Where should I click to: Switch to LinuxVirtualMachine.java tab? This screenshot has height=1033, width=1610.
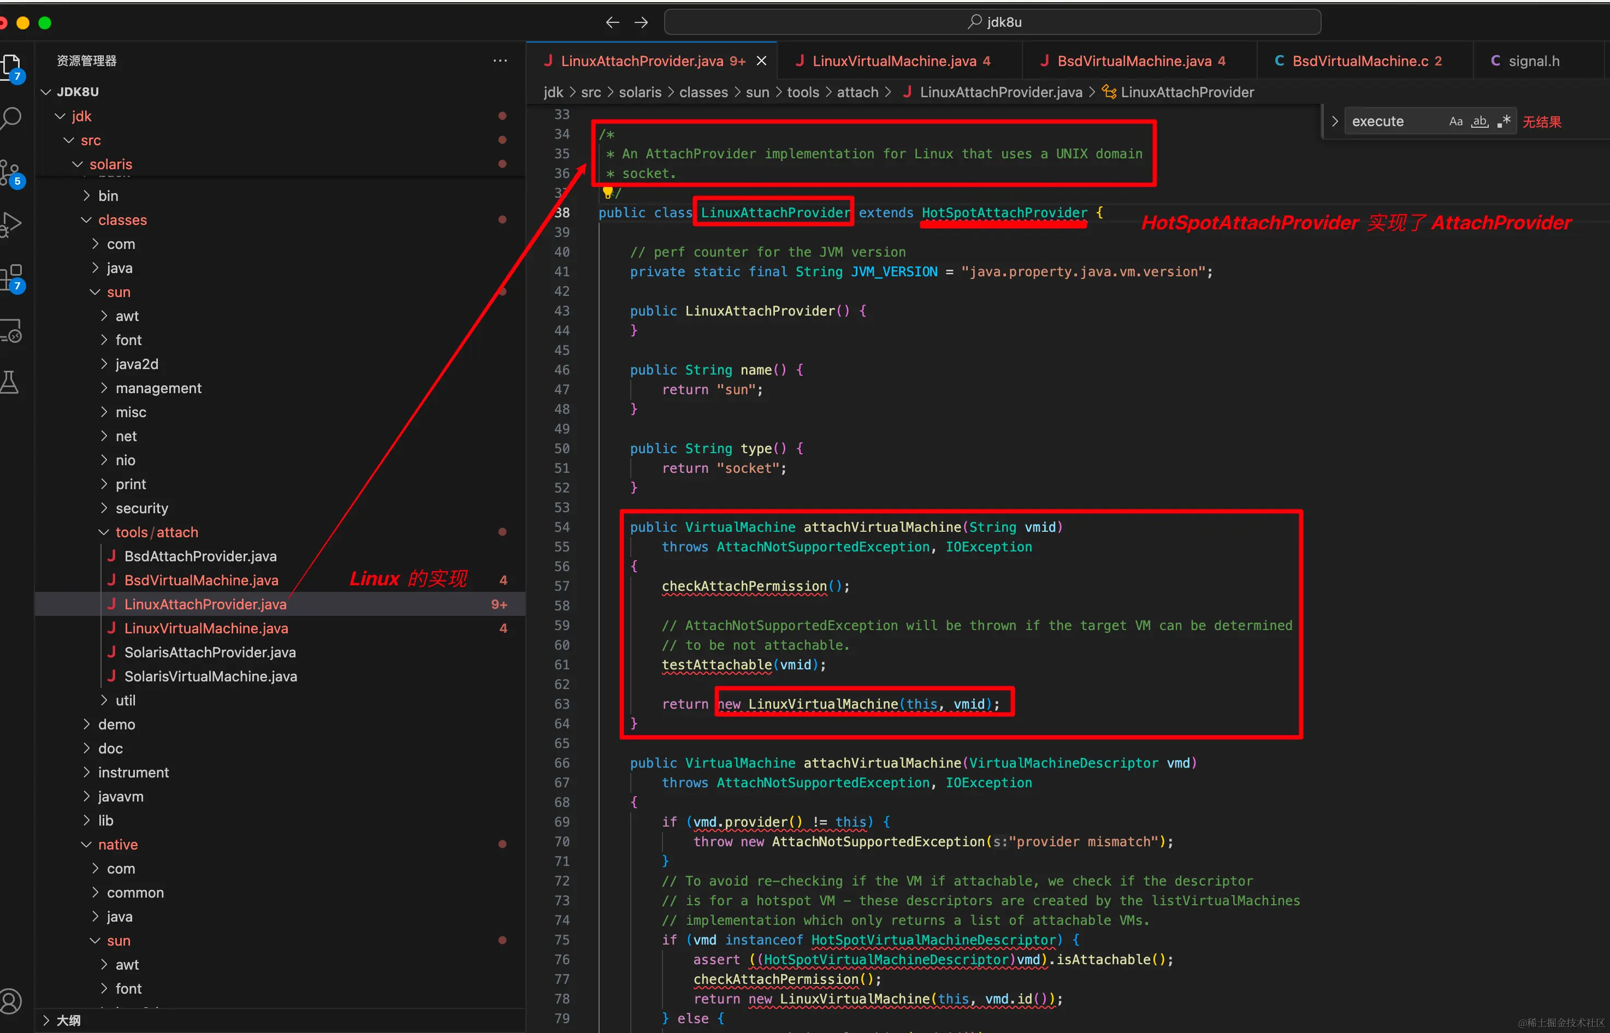pyautogui.click(x=893, y=61)
